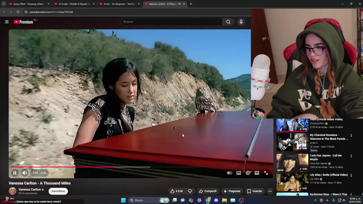The image size is (363, 204).
Task: Open more actions ellipsis below video
Action: pyautogui.click(x=270, y=191)
